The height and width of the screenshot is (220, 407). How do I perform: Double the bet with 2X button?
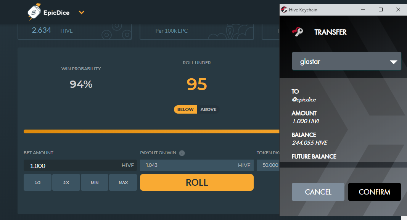pyautogui.click(x=66, y=182)
